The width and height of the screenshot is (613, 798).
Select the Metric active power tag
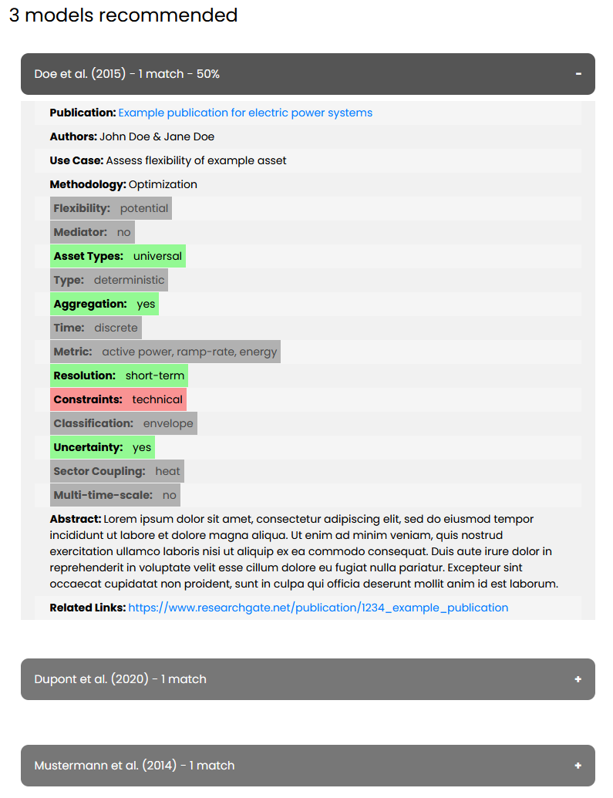[165, 352]
